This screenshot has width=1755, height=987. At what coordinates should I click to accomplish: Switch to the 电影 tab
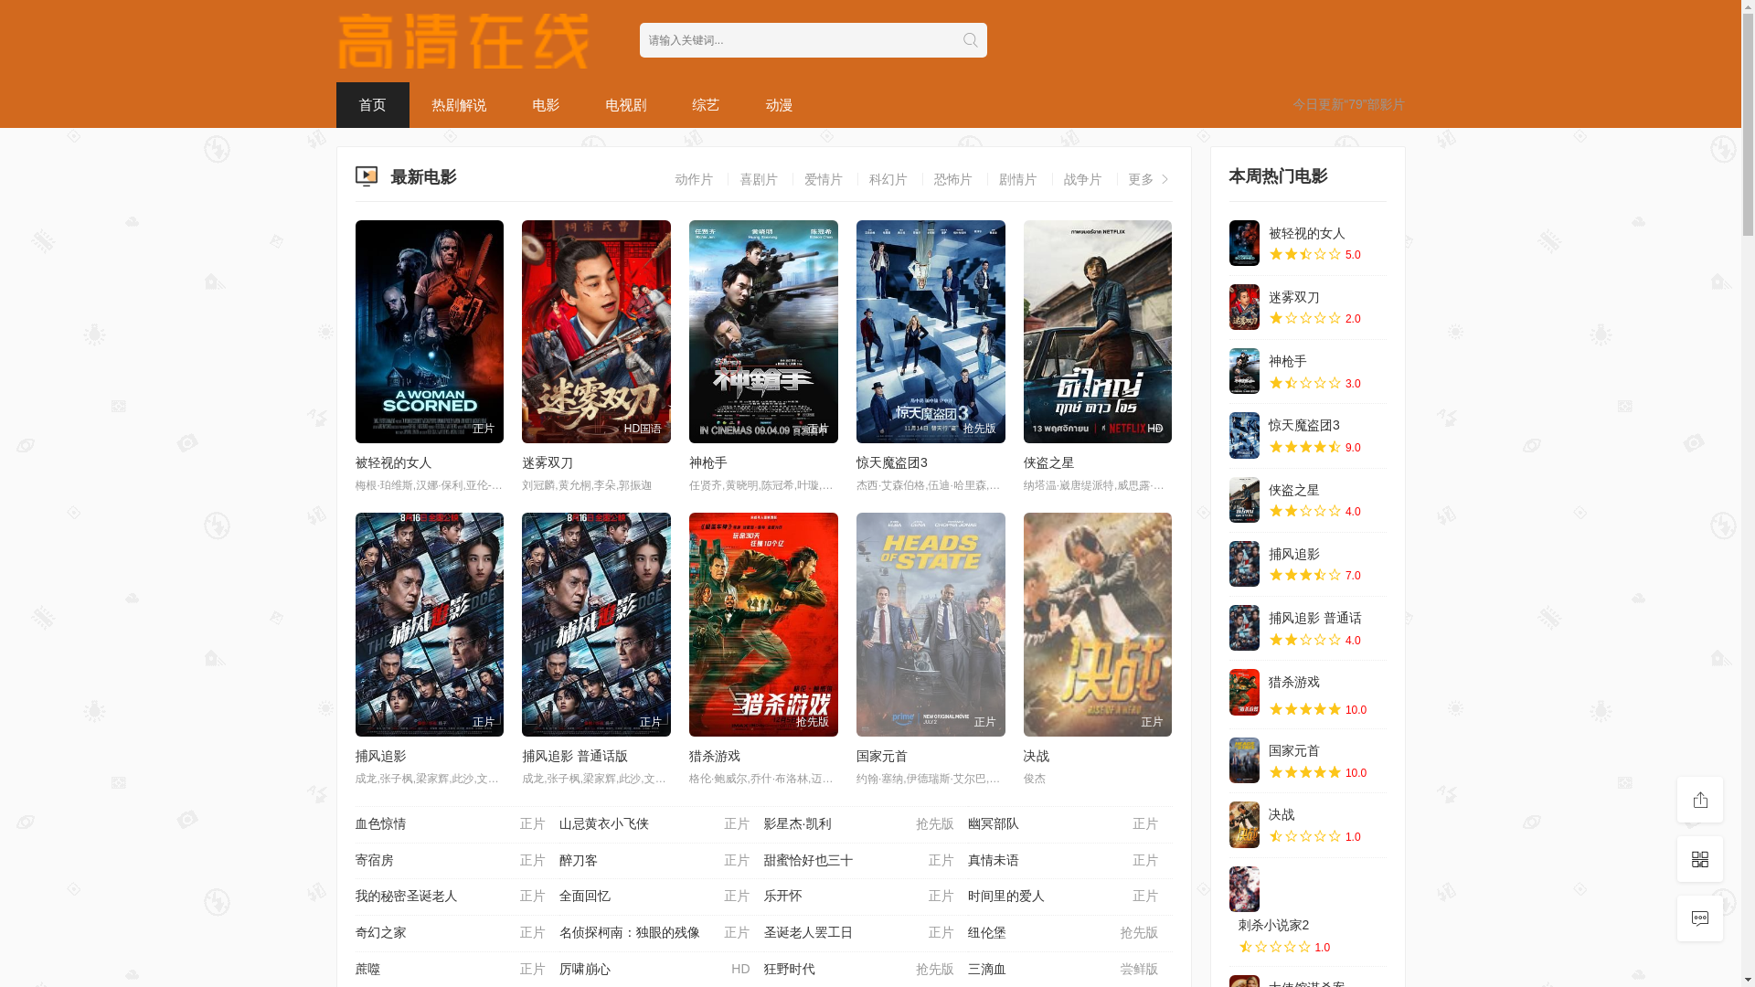(546, 105)
